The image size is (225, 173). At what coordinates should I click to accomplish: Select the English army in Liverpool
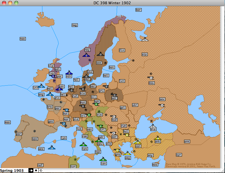point(53,76)
